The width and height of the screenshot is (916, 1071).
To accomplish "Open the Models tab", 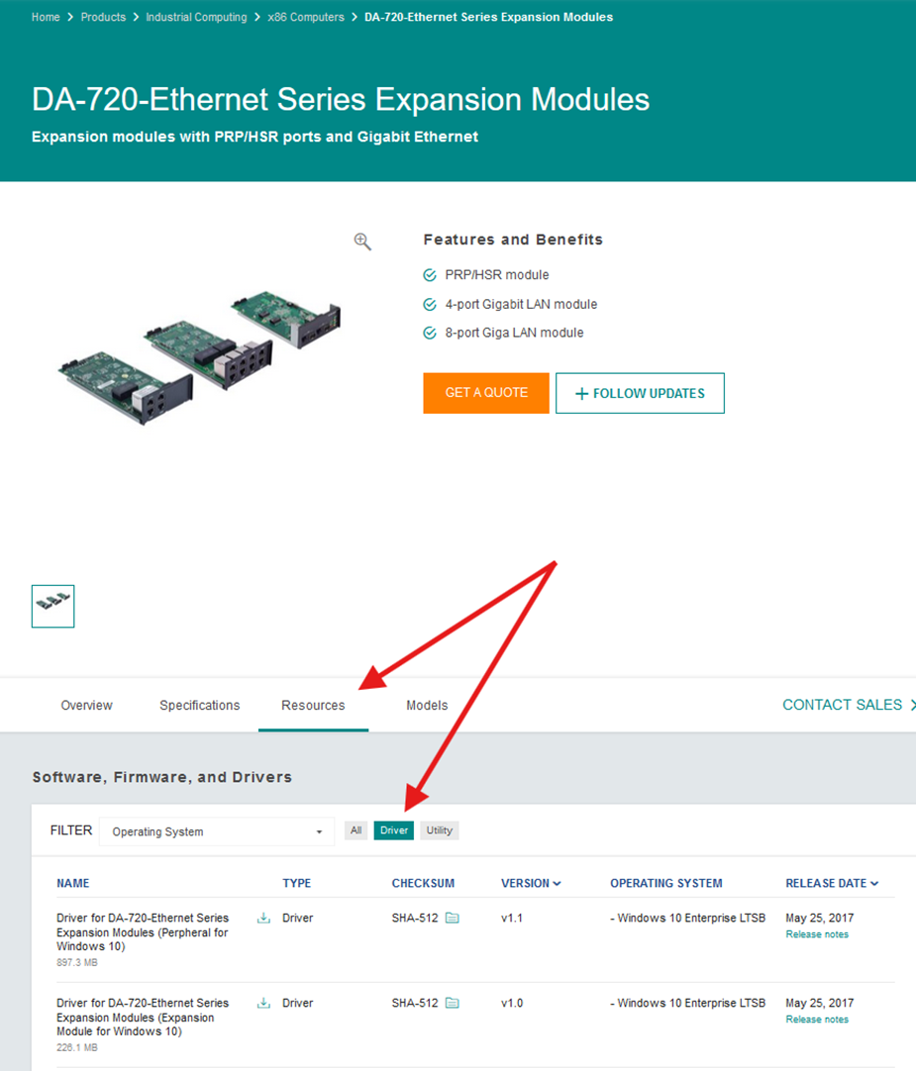I will 427,706.
